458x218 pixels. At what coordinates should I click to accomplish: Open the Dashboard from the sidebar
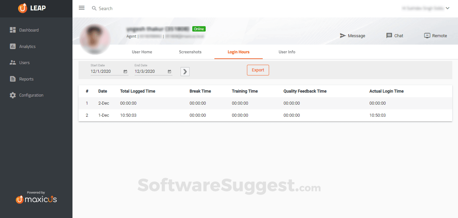pyautogui.click(x=29, y=30)
